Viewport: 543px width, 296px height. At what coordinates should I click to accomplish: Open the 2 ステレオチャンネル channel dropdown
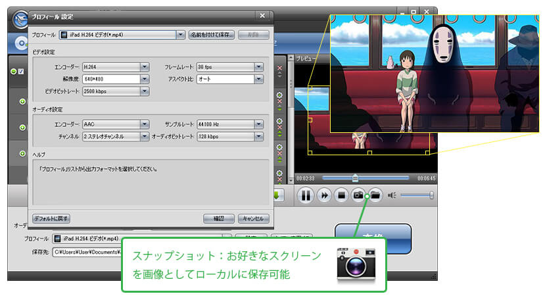tap(145, 137)
